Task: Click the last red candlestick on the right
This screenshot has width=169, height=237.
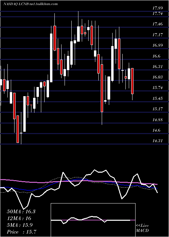Action: pos(132,81)
